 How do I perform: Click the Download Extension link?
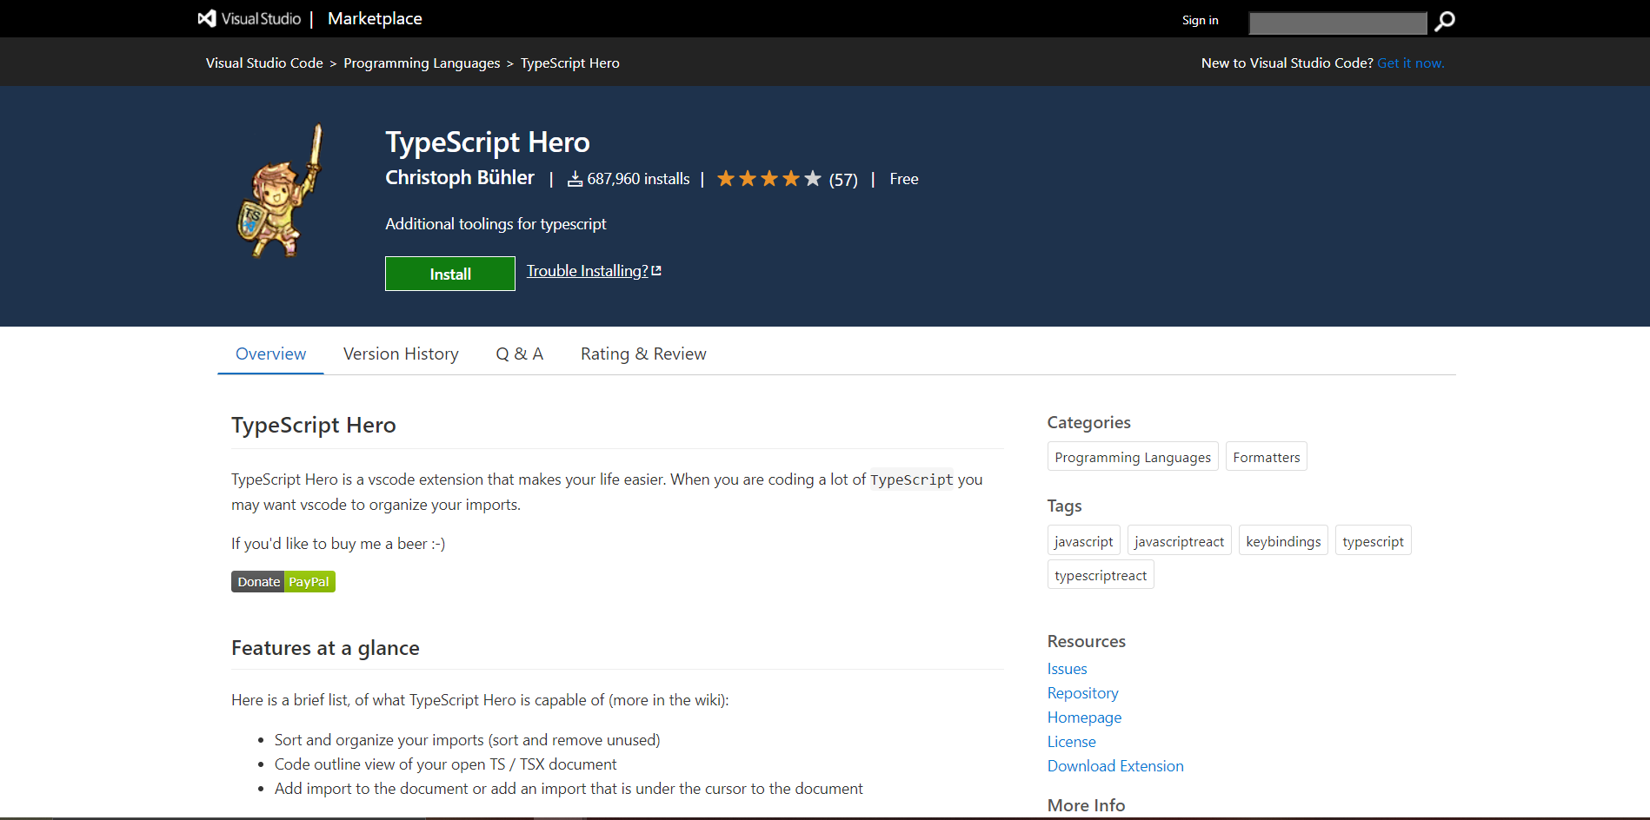coord(1115,766)
